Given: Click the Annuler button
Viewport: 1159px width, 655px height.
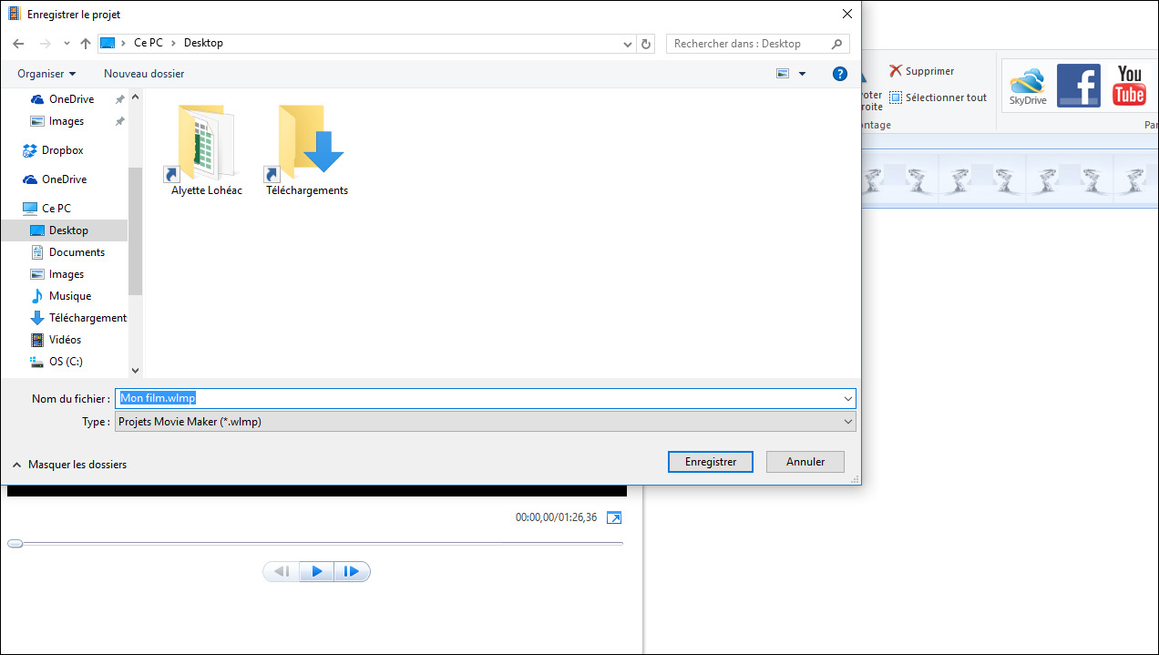Looking at the screenshot, I should click(x=805, y=461).
